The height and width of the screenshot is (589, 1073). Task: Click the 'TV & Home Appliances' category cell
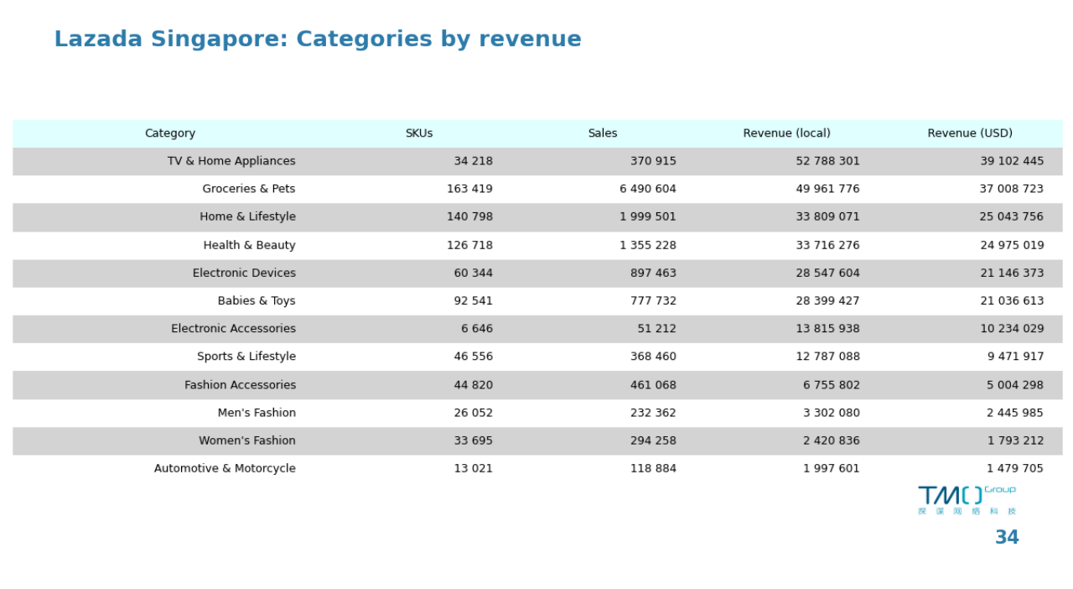coord(231,161)
